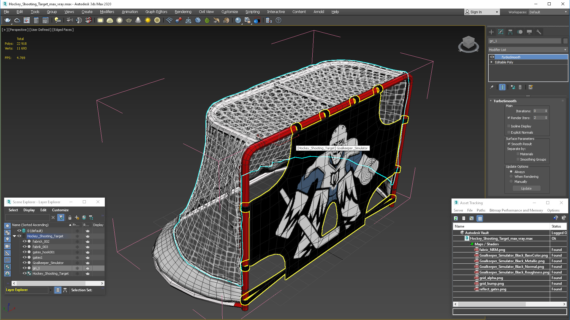The width and height of the screenshot is (570, 320).
Task: Toggle Render Iters checkbox
Action: coord(509,118)
